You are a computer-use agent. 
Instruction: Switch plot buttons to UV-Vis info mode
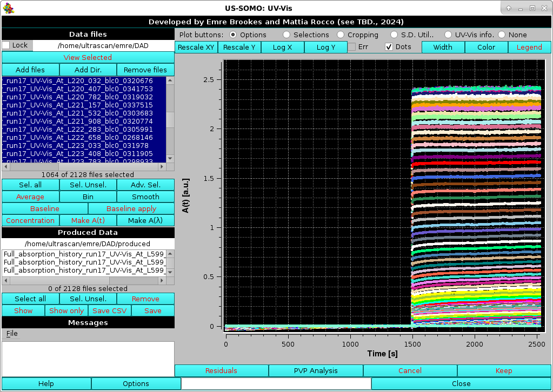pos(449,35)
